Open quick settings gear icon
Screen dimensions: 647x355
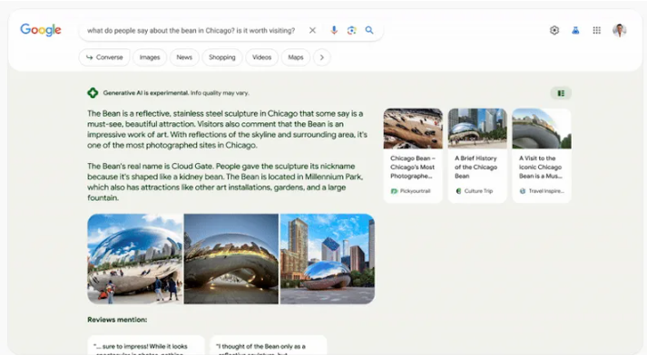click(x=554, y=30)
